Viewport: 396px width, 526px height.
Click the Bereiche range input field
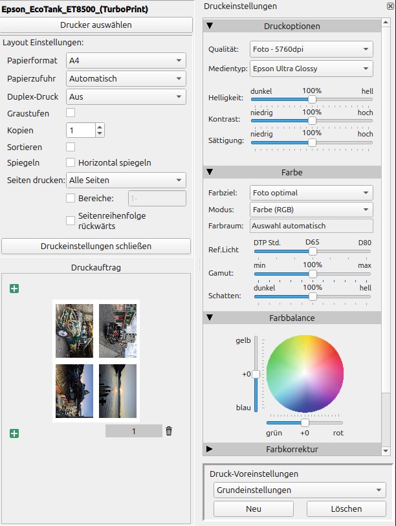[x=157, y=198]
